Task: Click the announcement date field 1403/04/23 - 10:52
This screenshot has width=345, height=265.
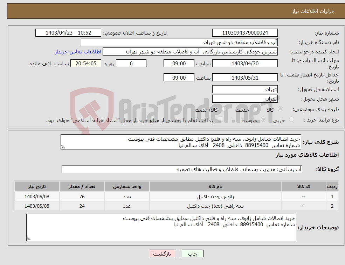Action: [68, 33]
